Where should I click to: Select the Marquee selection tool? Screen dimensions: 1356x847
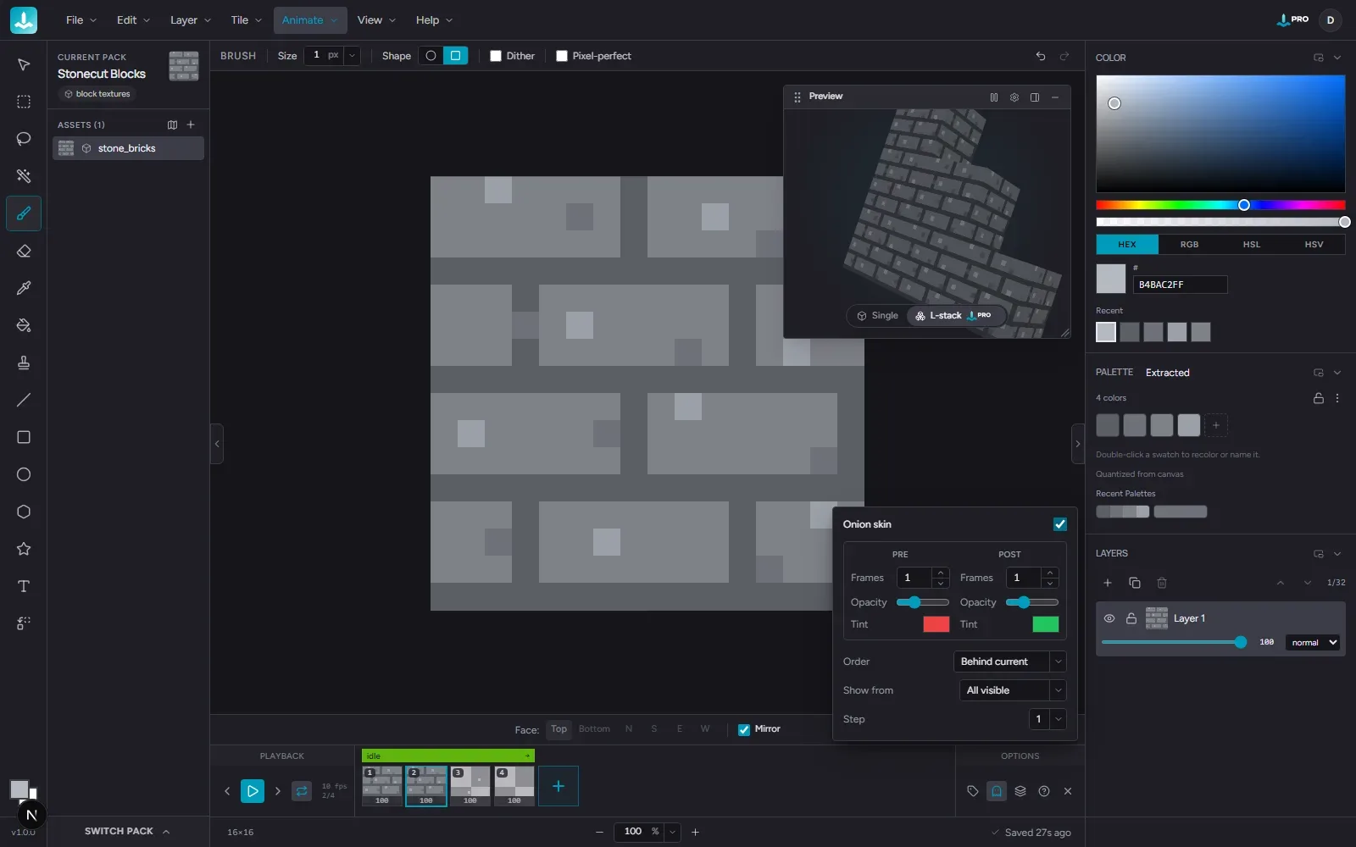pyautogui.click(x=24, y=102)
